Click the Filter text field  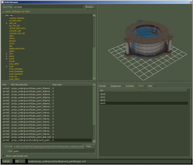[x=54, y=151]
